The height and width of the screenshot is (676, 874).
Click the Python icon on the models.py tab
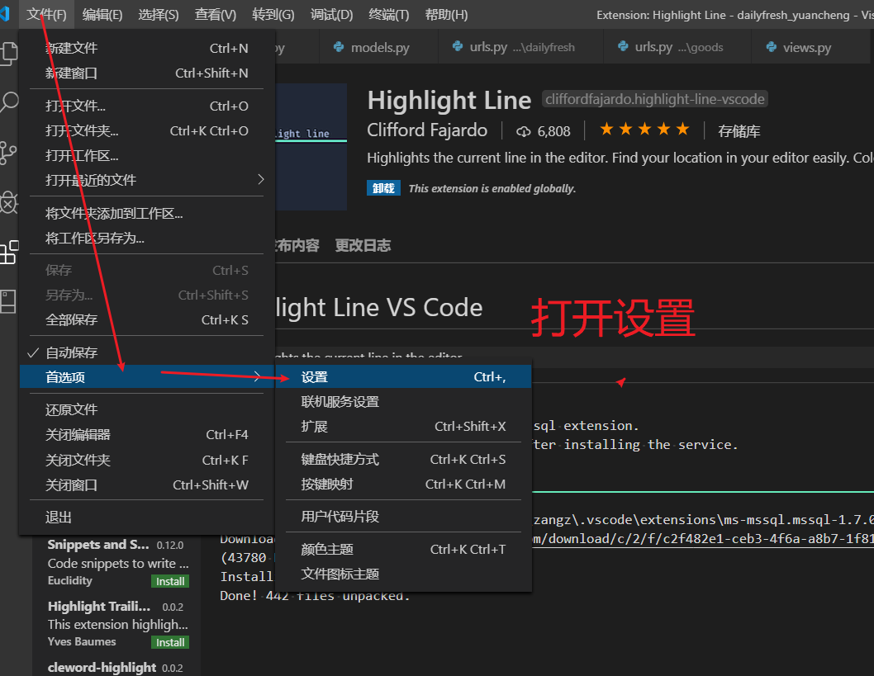(339, 47)
